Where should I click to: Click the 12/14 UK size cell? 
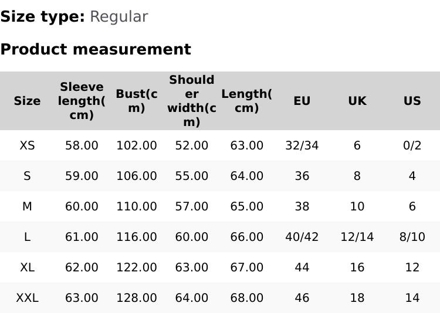coord(357,237)
